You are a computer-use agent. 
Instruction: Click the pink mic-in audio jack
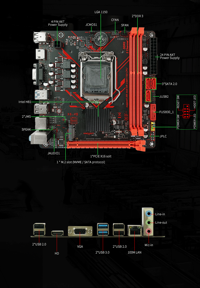click(x=149, y=231)
